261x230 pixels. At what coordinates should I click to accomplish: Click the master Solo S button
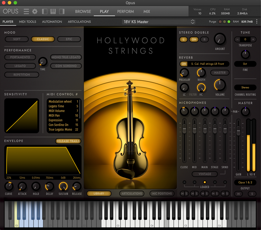click(x=252, y=194)
